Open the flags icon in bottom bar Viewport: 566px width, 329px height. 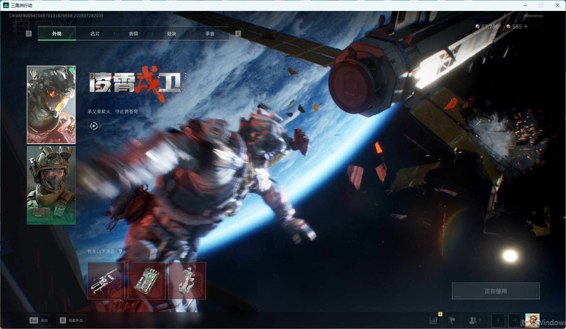(x=452, y=321)
